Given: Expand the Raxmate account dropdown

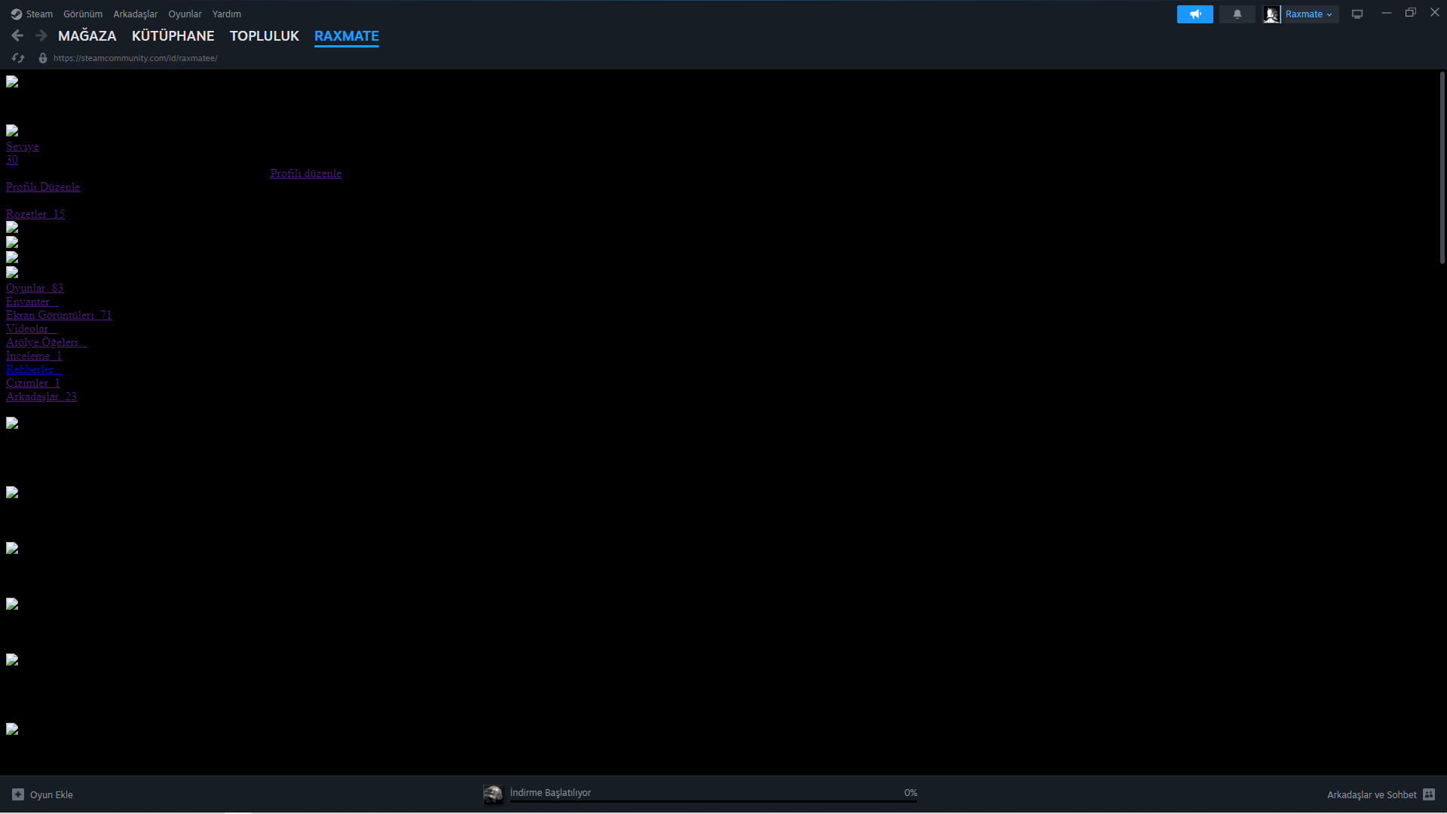Looking at the screenshot, I should 1310,14.
